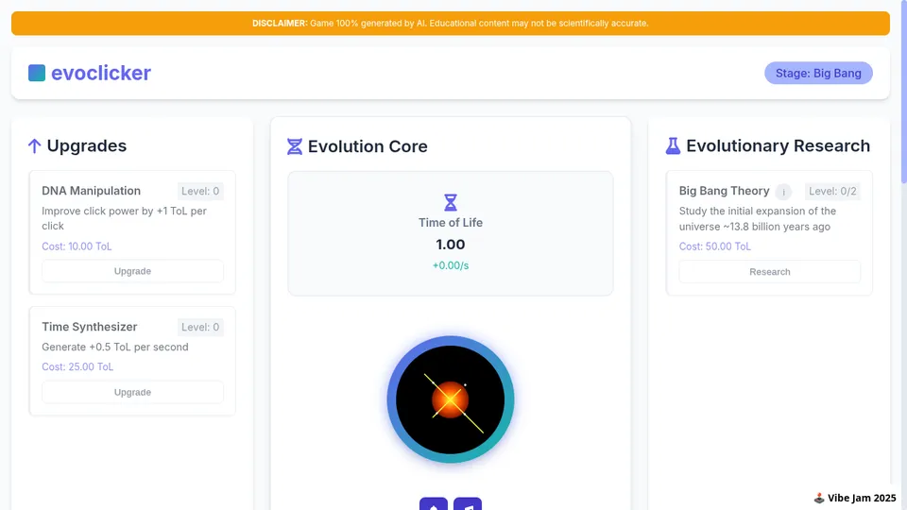
Task: Click the Big Bang Theory title
Action: (x=724, y=191)
